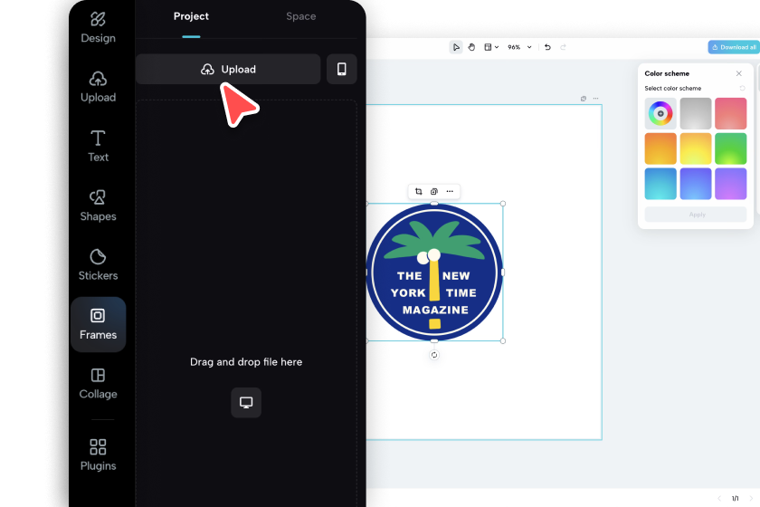Duplicate the selected logo image
760x507 pixels.
434,191
